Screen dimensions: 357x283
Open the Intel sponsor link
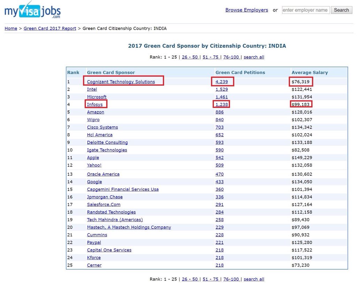pyautogui.click(x=92, y=89)
